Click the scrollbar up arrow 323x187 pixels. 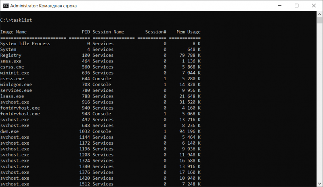pos(319,15)
